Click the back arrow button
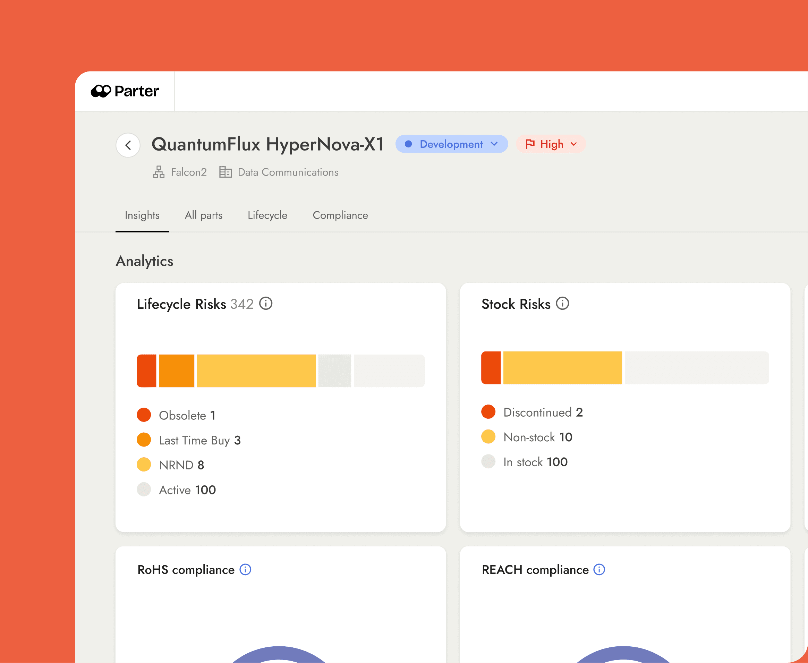 [x=128, y=145]
